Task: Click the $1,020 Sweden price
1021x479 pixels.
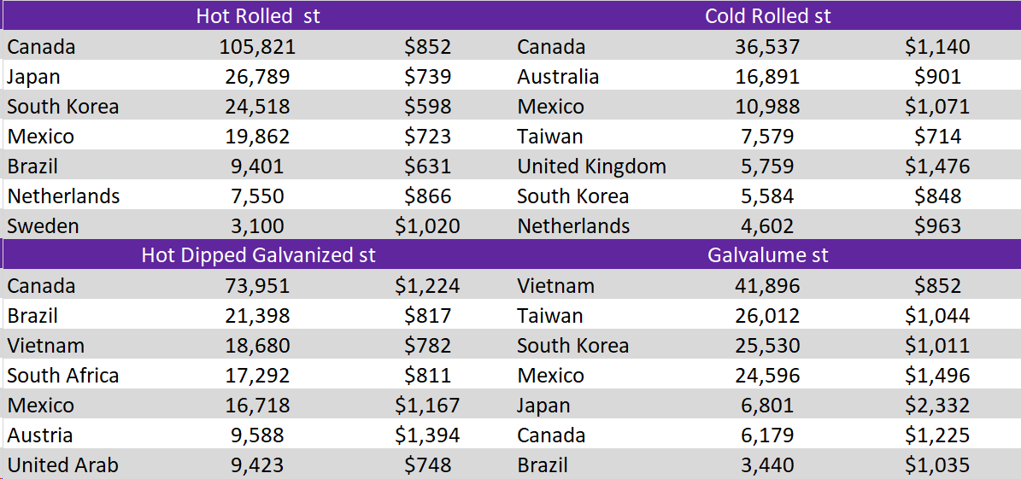Action: pyautogui.click(x=427, y=226)
